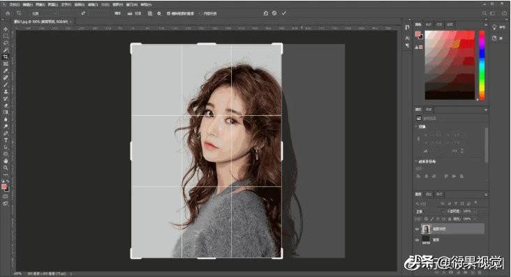Open the Window menu
The height and width of the screenshot is (277, 511).
(131, 5)
